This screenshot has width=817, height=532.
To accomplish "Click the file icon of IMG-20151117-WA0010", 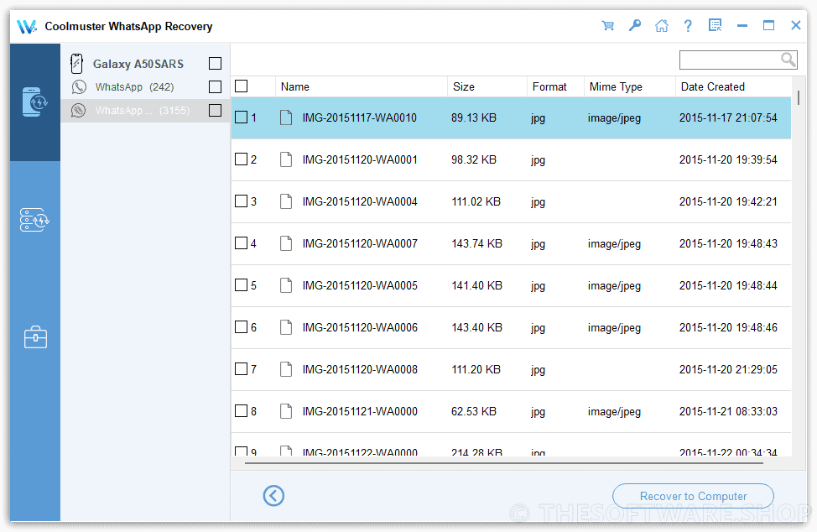I will pyautogui.click(x=286, y=117).
